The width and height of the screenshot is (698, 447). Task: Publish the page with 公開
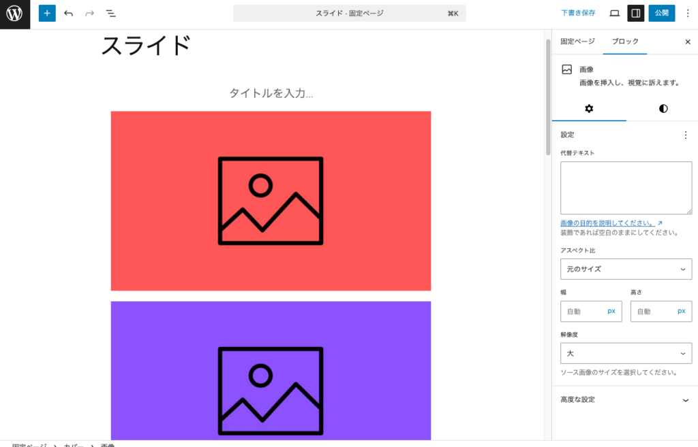point(661,13)
